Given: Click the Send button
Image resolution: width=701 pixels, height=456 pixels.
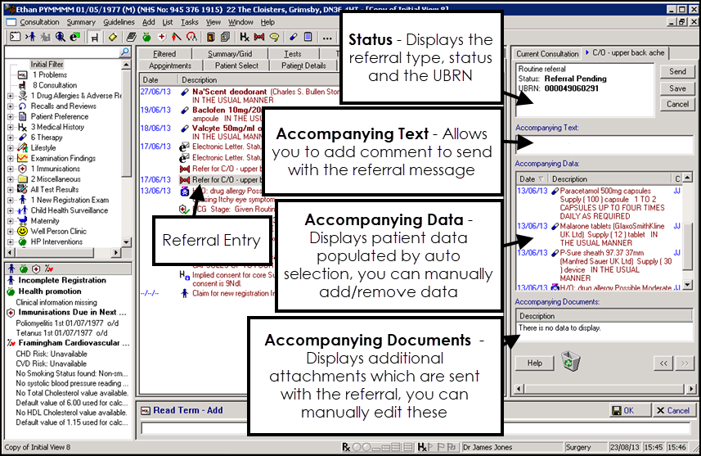Looking at the screenshot, I should tap(677, 72).
